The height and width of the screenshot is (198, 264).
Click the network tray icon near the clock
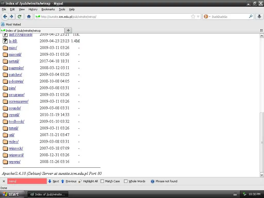(245, 194)
